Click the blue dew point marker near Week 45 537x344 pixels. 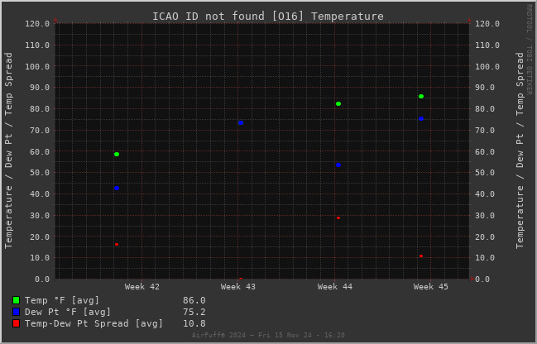(x=421, y=119)
